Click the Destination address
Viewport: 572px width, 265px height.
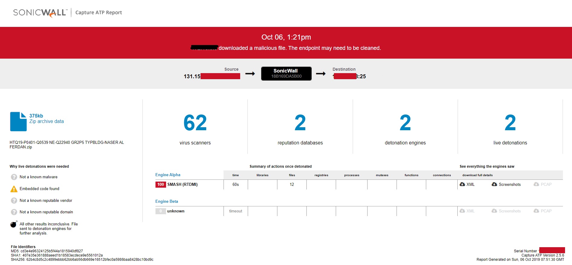(349, 76)
